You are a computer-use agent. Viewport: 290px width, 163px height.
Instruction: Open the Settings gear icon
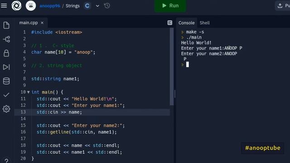6,109
